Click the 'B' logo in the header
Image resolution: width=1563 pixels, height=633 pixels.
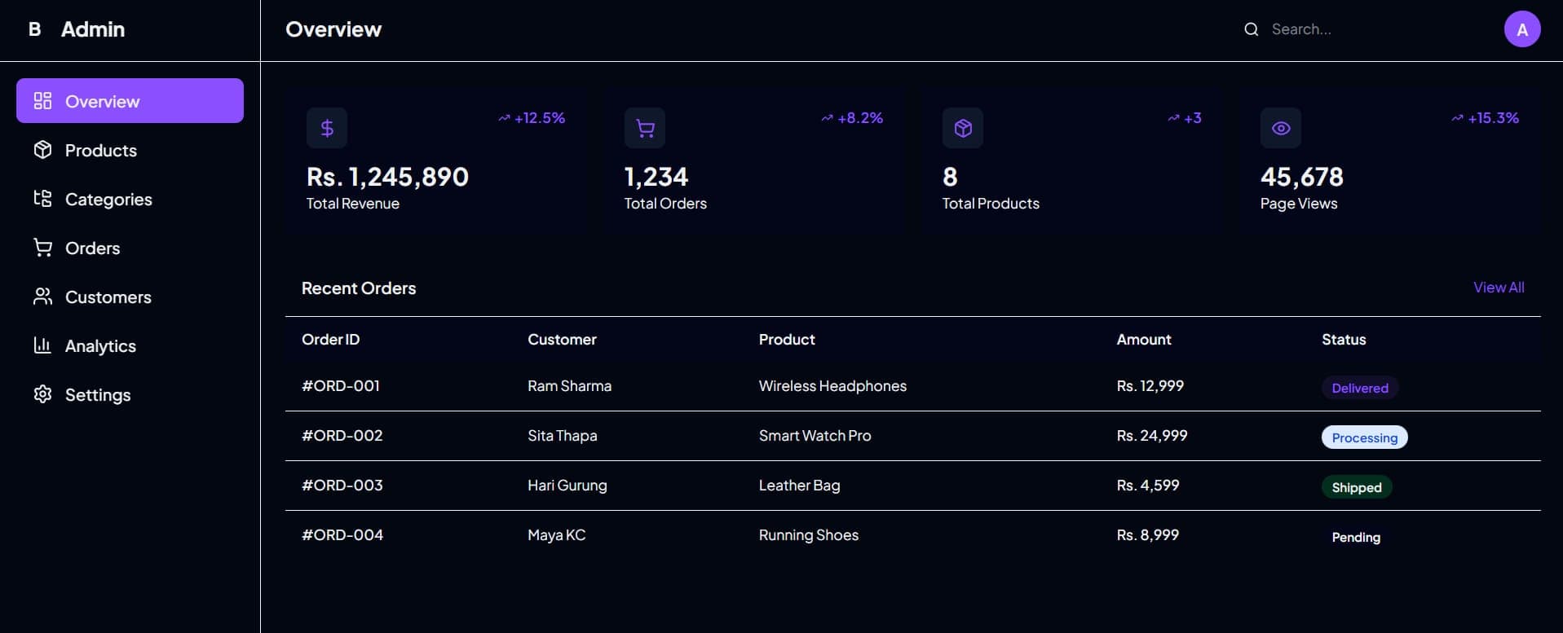coord(34,29)
